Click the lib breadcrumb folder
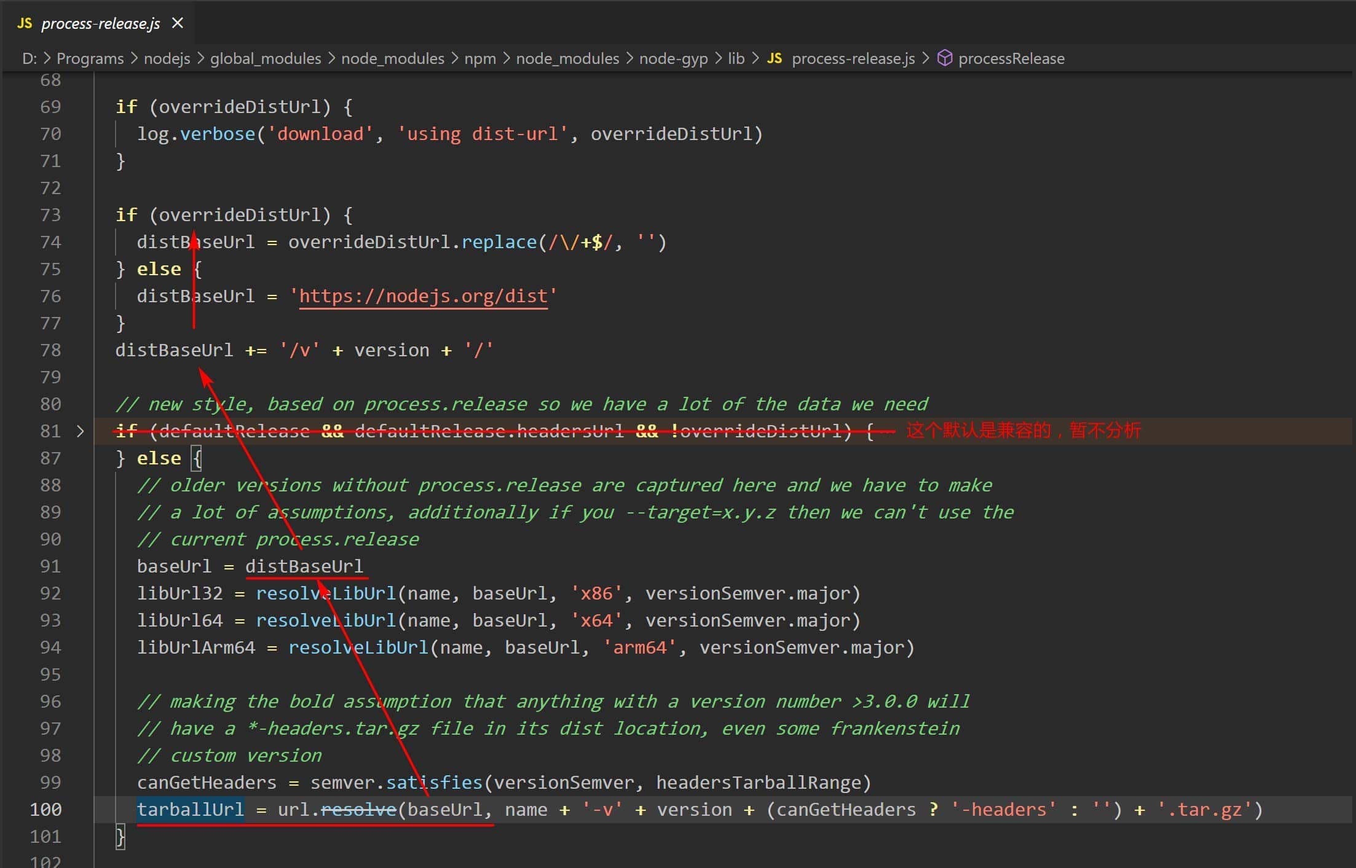The width and height of the screenshot is (1356, 868). tap(736, 58)
